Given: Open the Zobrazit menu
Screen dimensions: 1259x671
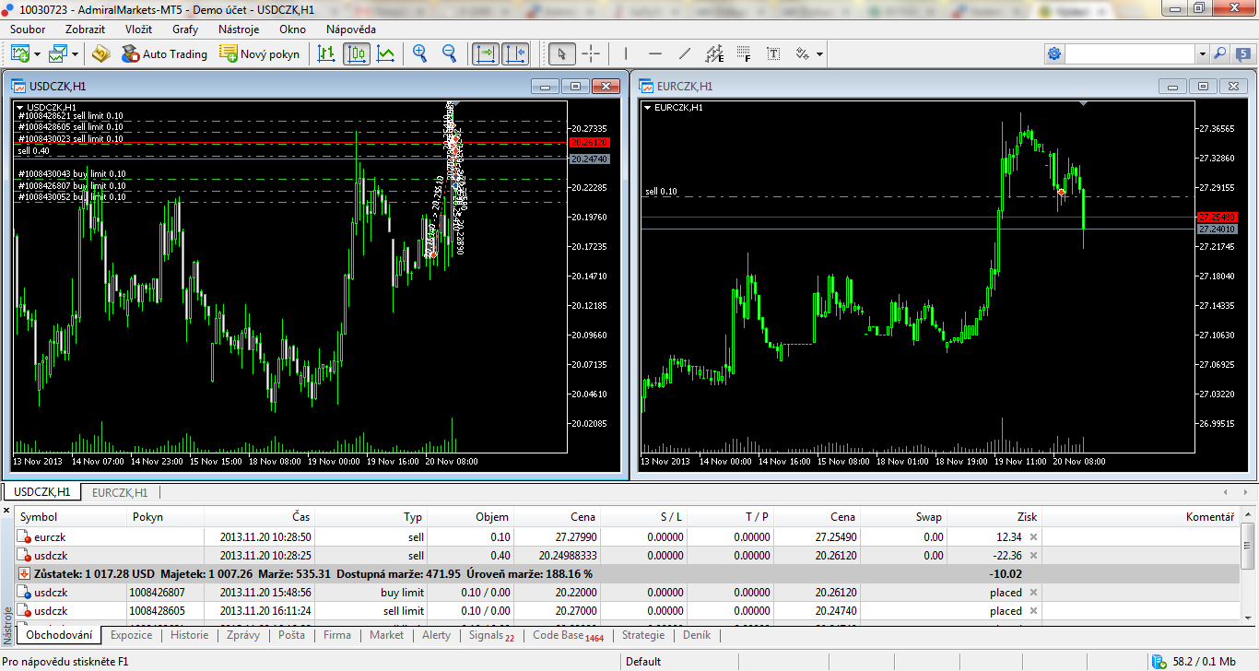Looking at the screenshot, I should click(85, 29).
